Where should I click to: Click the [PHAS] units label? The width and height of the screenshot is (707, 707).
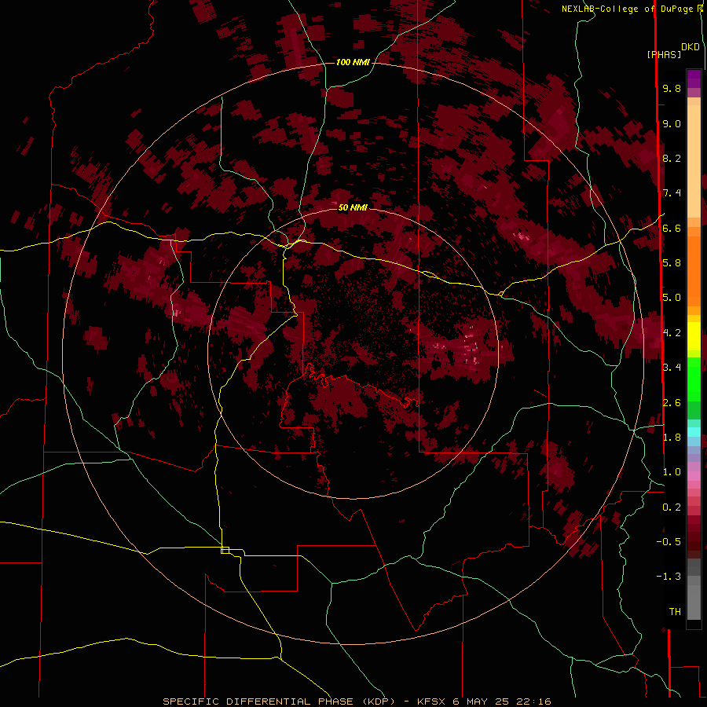pos(664,54)
